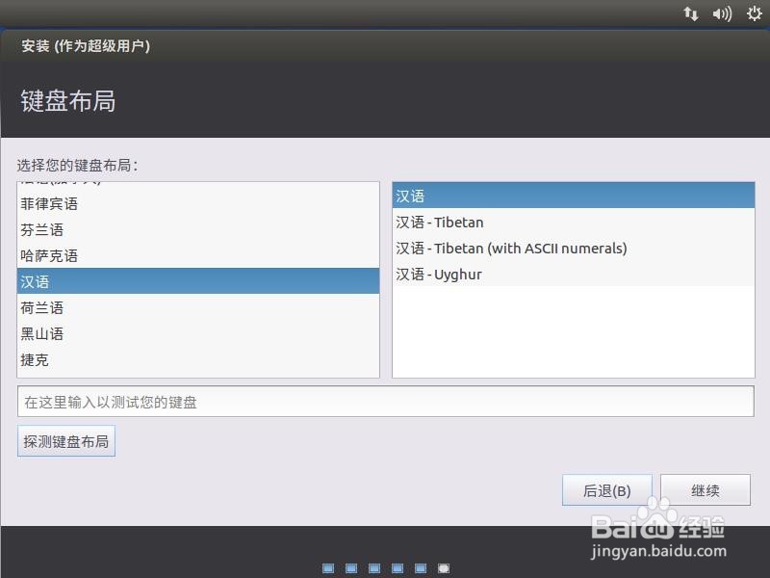Click 继续 to proceed with installation
The height and width of the screenshot is (578, 770).
(705, 489)
